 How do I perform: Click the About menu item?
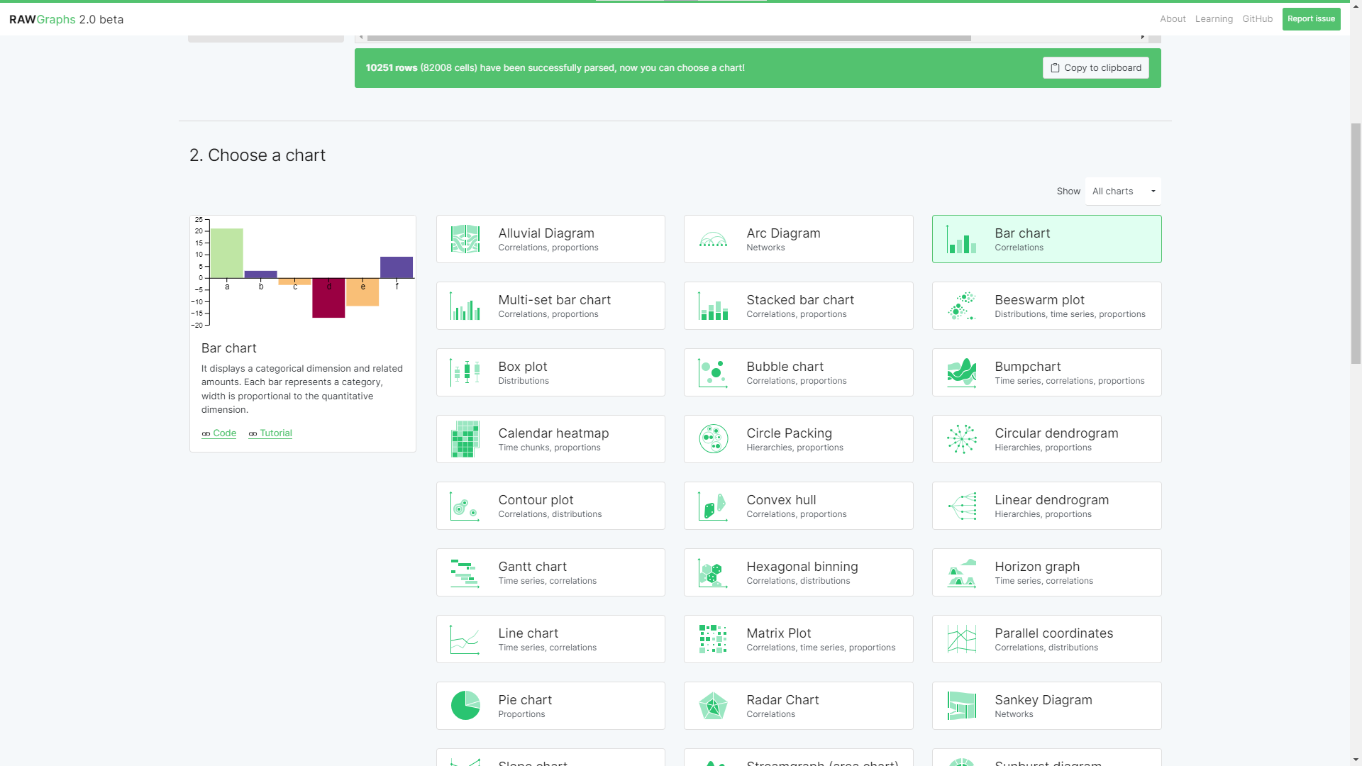(1172, 18)
